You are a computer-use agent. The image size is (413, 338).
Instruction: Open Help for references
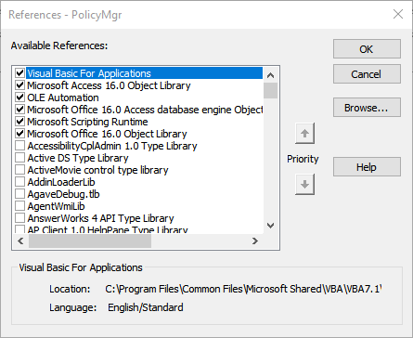pos(367,167)
